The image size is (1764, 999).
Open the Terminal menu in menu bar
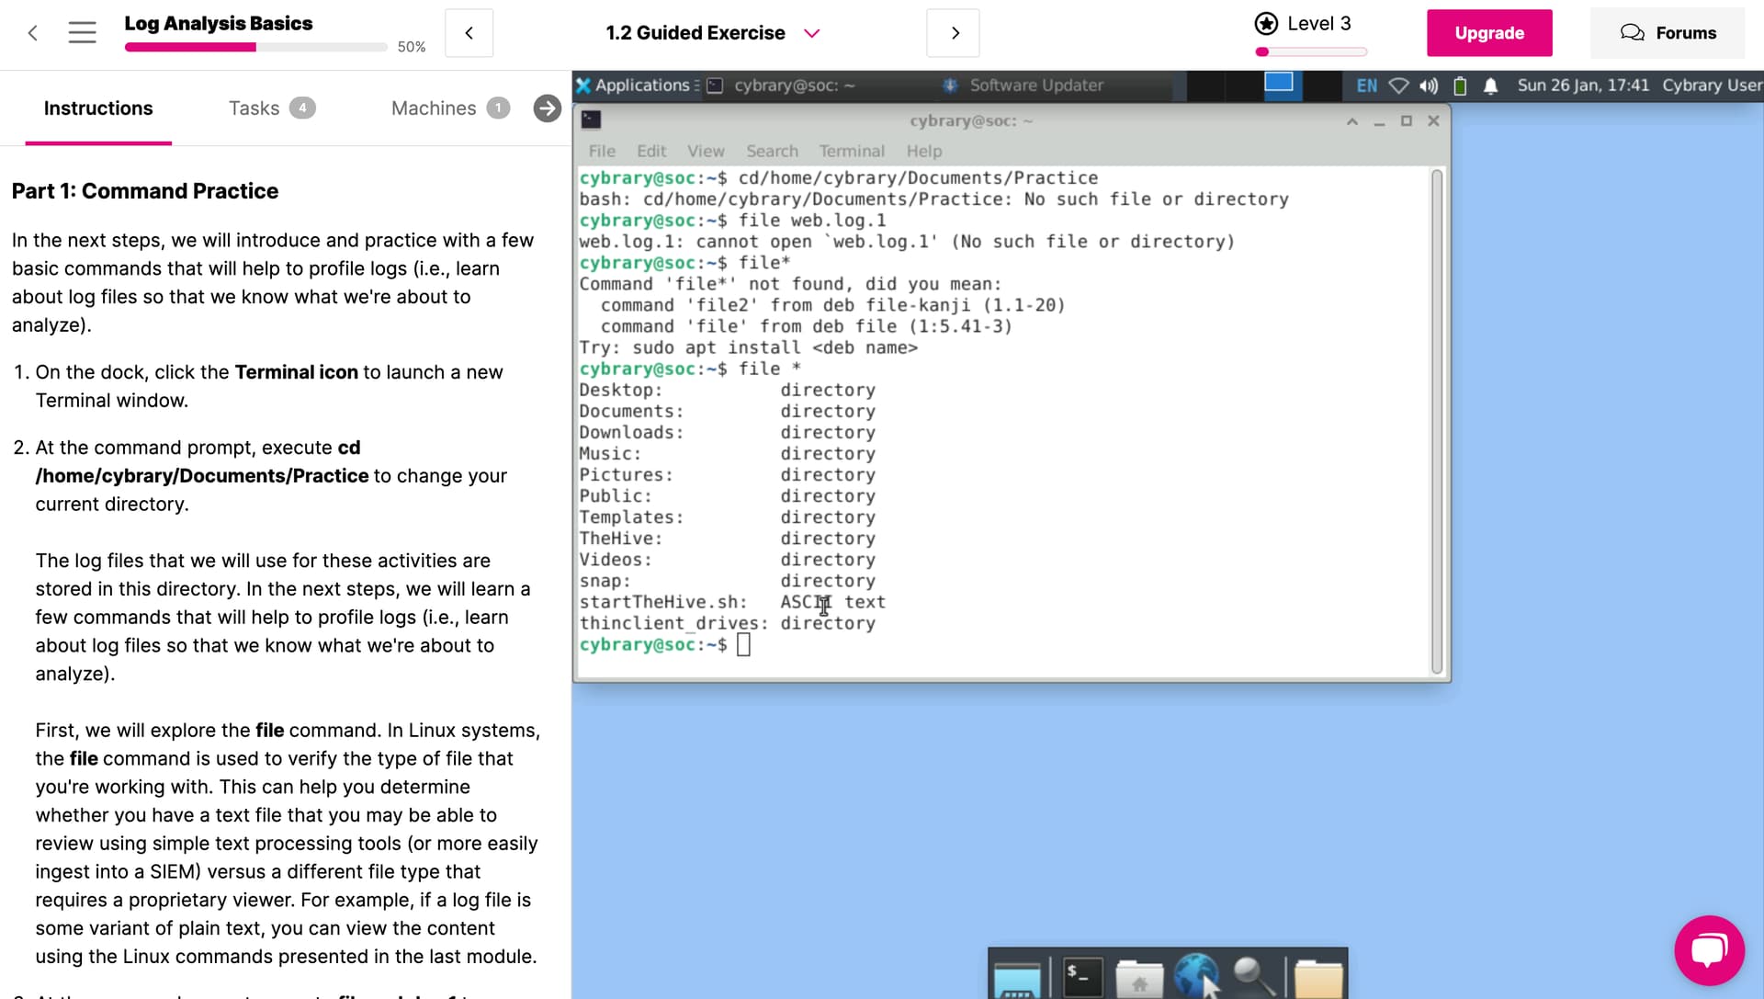(851, 151)
